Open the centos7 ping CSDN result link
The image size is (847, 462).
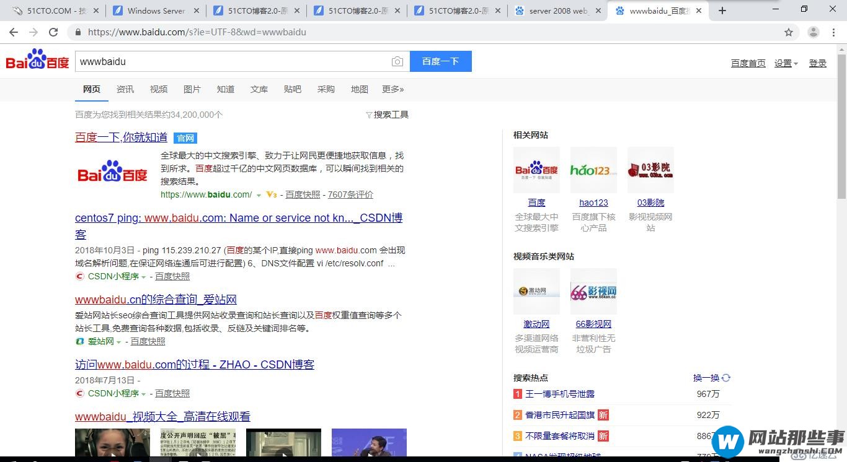239,226
